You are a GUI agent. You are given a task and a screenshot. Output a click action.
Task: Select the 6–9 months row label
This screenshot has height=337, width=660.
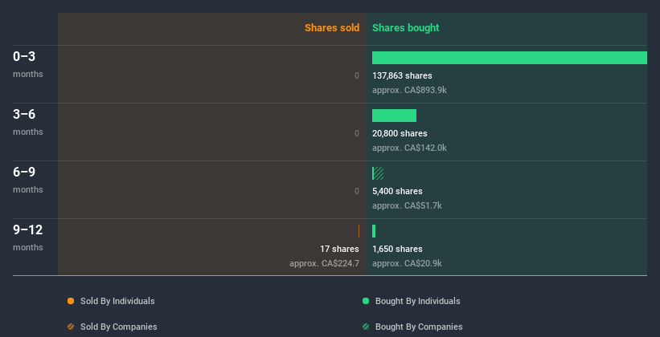pos(28,180)
